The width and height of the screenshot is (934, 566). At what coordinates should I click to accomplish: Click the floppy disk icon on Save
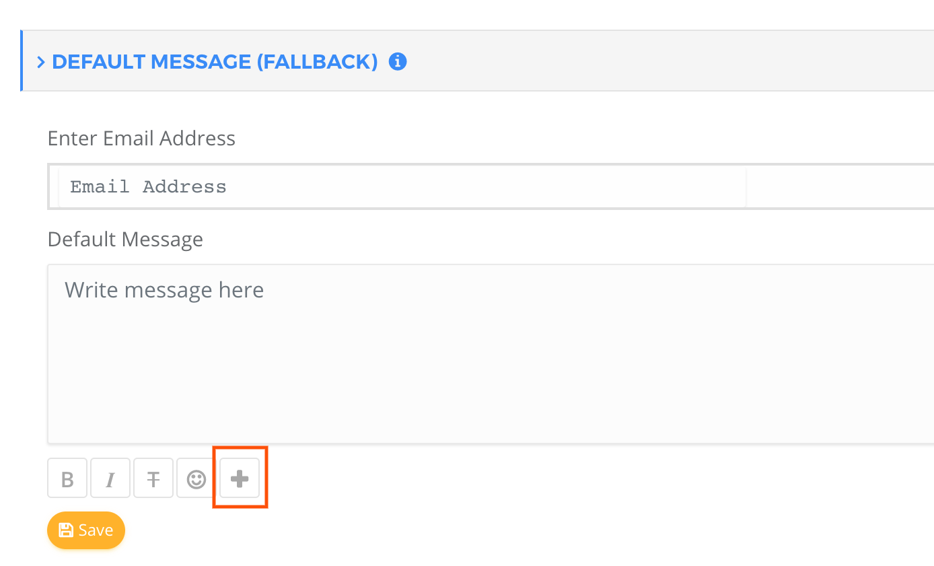[x=66, y=530]
